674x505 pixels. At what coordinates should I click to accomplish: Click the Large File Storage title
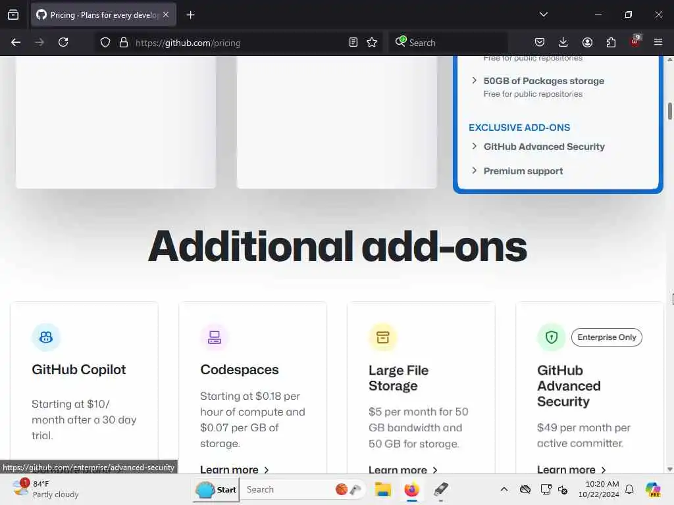(398, 378)
